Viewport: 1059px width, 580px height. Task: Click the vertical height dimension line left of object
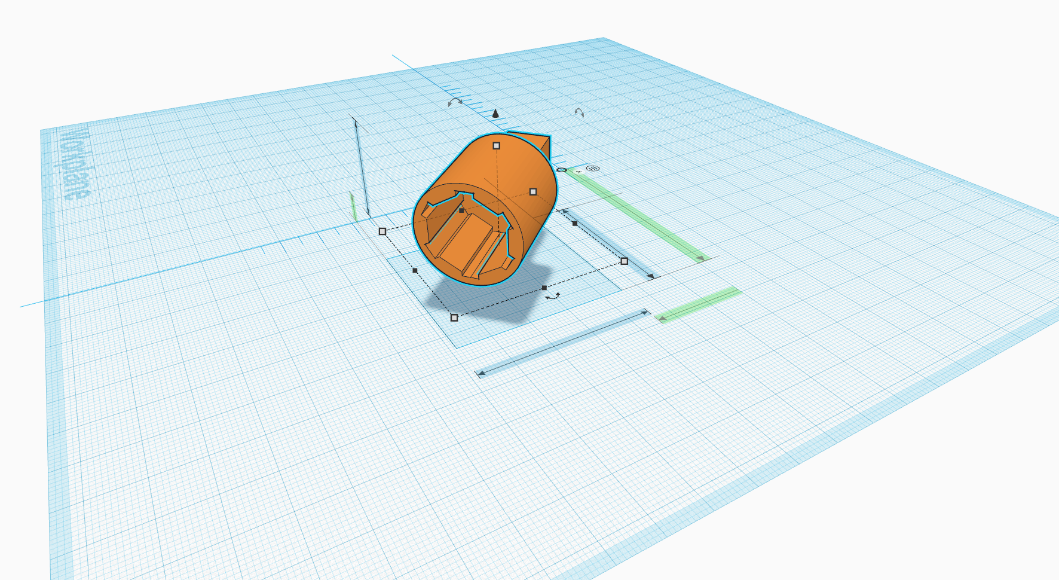[362, 167]
